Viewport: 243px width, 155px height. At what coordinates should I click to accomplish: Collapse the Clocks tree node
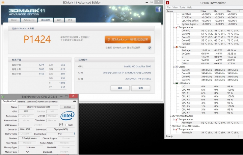(x=173, y=67)
